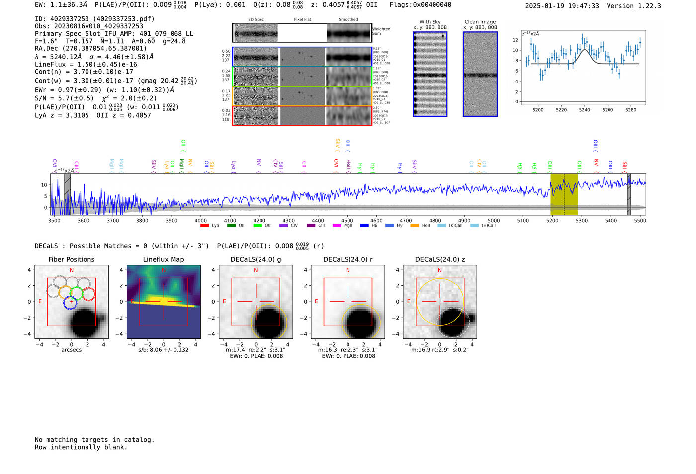Viewport: 696px width, 474px height.
Task: Click the With Sky 2D image
Action: coord(430,74)
